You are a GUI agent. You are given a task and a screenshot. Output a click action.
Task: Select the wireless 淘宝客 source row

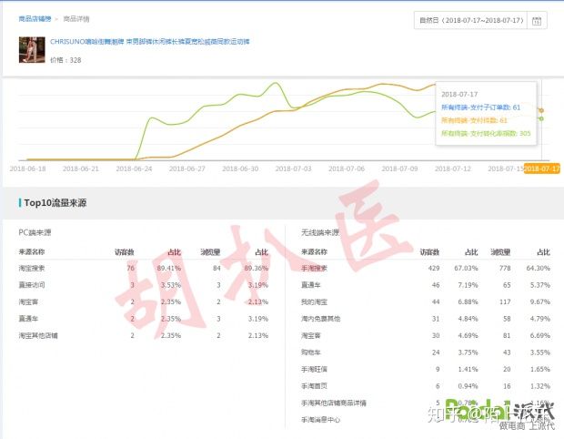pos(426,336)
